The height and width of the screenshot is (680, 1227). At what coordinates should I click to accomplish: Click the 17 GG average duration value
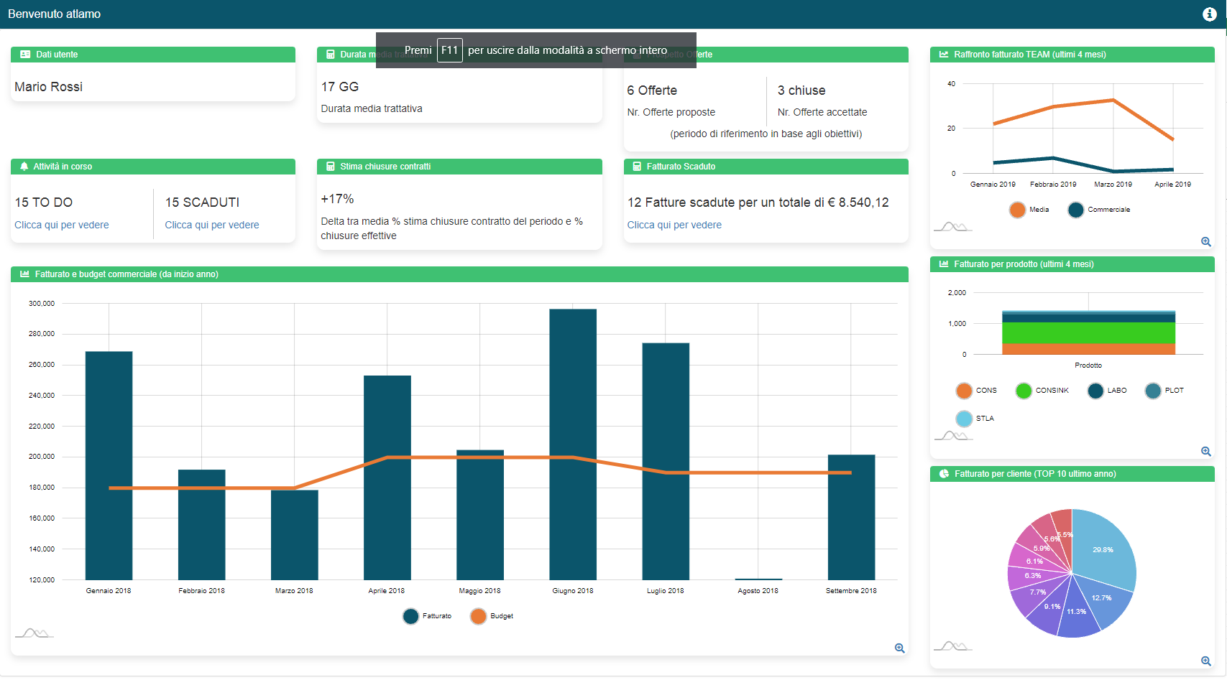339,87
